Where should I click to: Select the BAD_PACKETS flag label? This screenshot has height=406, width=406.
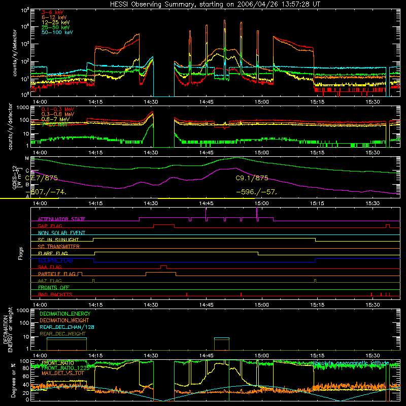(x=55, y=294)
